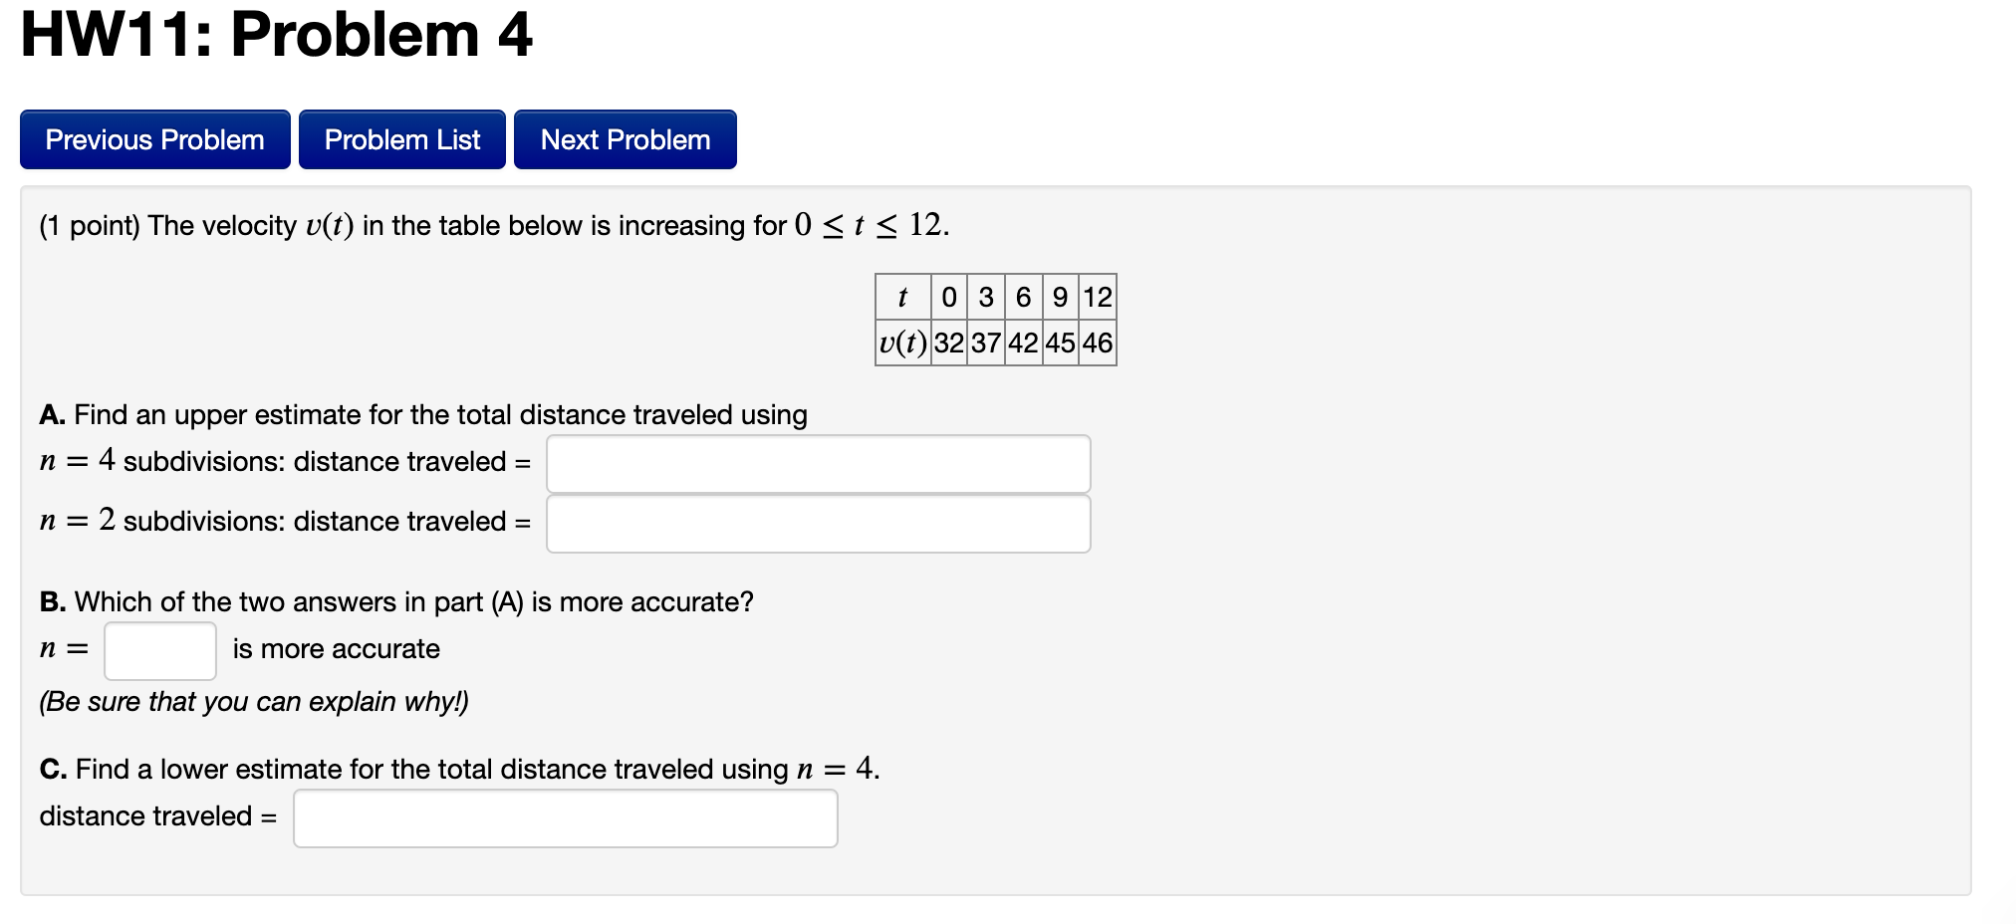This screenshot has width=2016, height=924.
Task: Click the value 46 in the table
Action: click(1099, 343)
